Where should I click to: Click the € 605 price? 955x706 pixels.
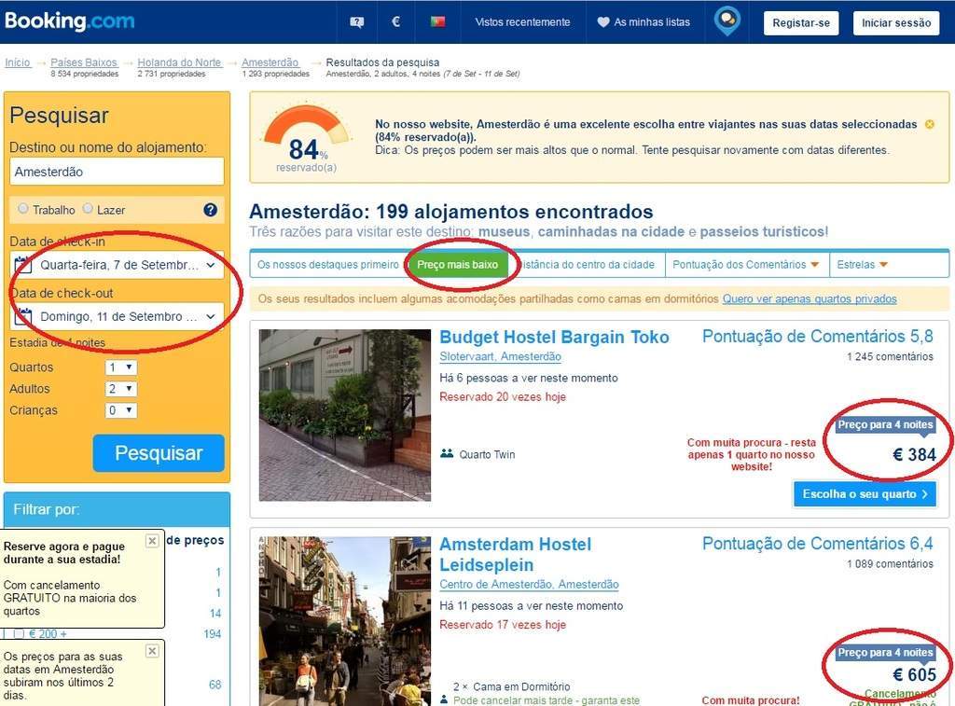pyautogui.click(x=914, y=675)
